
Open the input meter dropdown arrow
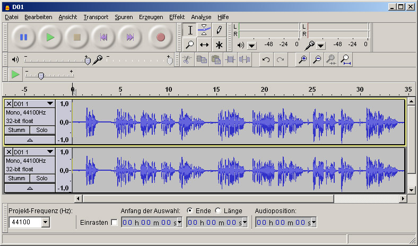pyautogui.click(x=321, y=46)
